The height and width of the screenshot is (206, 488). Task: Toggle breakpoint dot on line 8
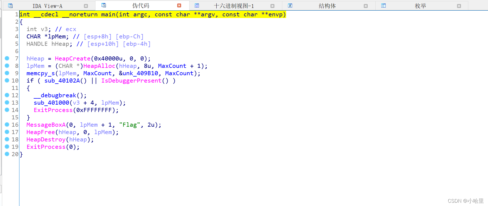click(x=7, y=66)
